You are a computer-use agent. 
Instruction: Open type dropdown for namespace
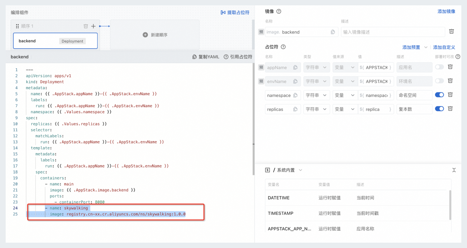(x=317, y=95)
